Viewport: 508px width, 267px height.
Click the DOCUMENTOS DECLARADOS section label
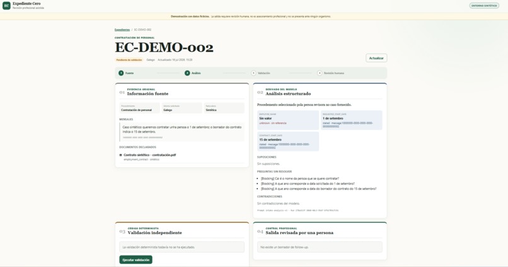[x=137, y=147]
